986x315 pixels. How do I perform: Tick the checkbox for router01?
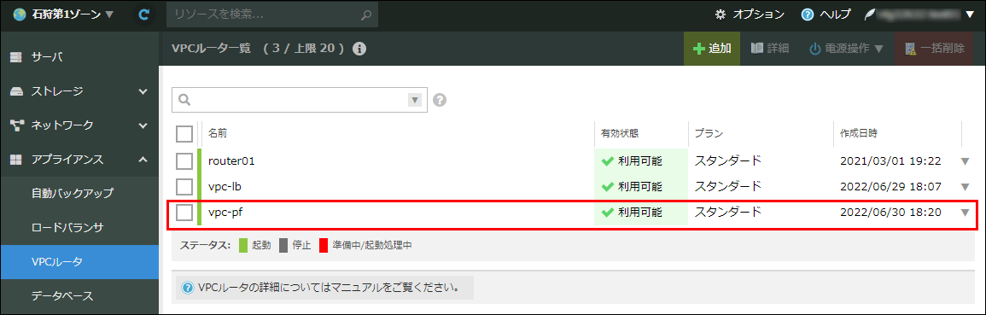(184, 161)
